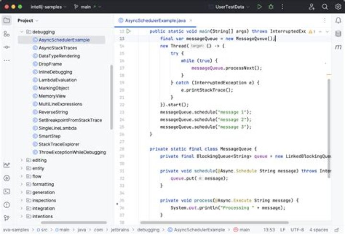The width and height of the screenshot is (345, 235).
Task: Show more tool windows ellipsis
Action: [7, 60]
